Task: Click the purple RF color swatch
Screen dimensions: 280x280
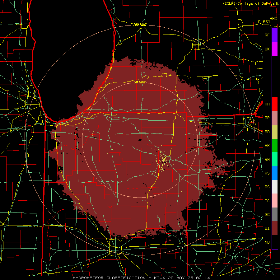Action: coord(275,35)
